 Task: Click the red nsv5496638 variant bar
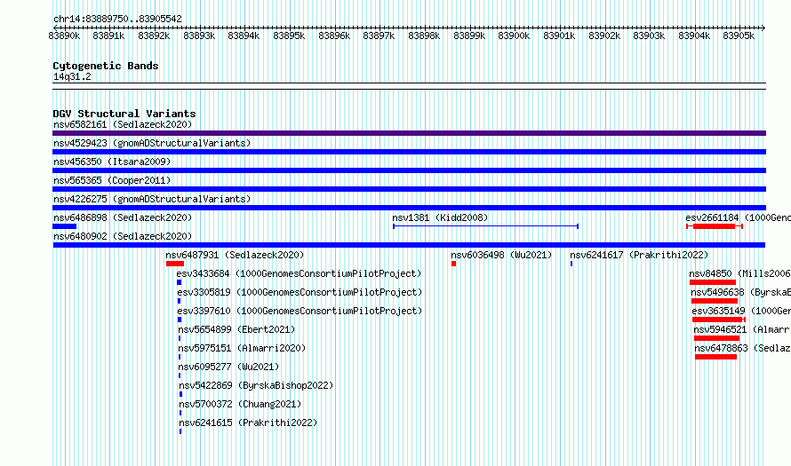(x=715, y=301)
